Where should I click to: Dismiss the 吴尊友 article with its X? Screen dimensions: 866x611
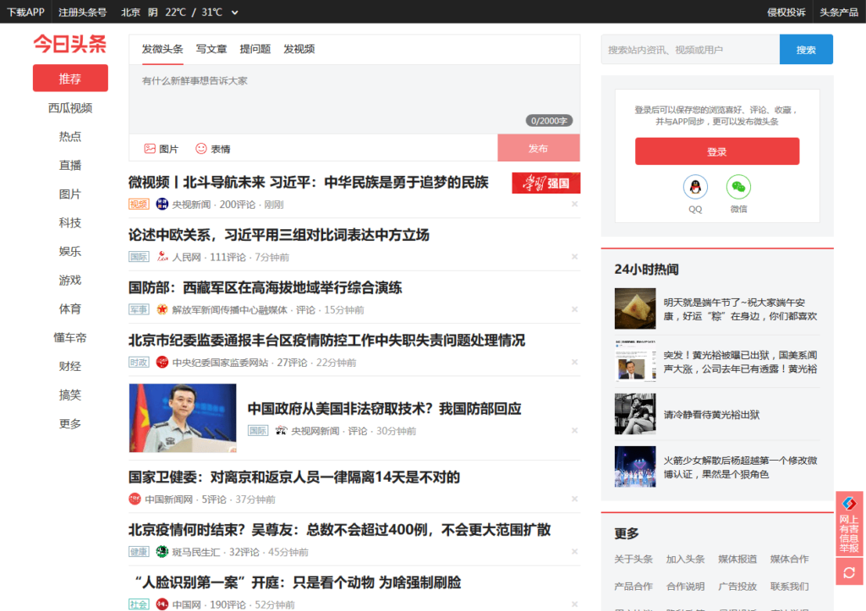[x=574, y=551]
